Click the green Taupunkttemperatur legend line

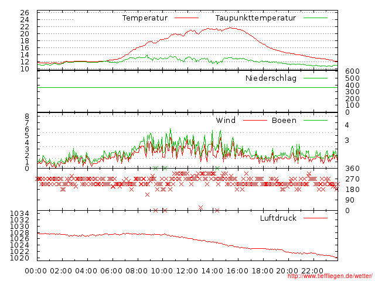click(315, 18)
